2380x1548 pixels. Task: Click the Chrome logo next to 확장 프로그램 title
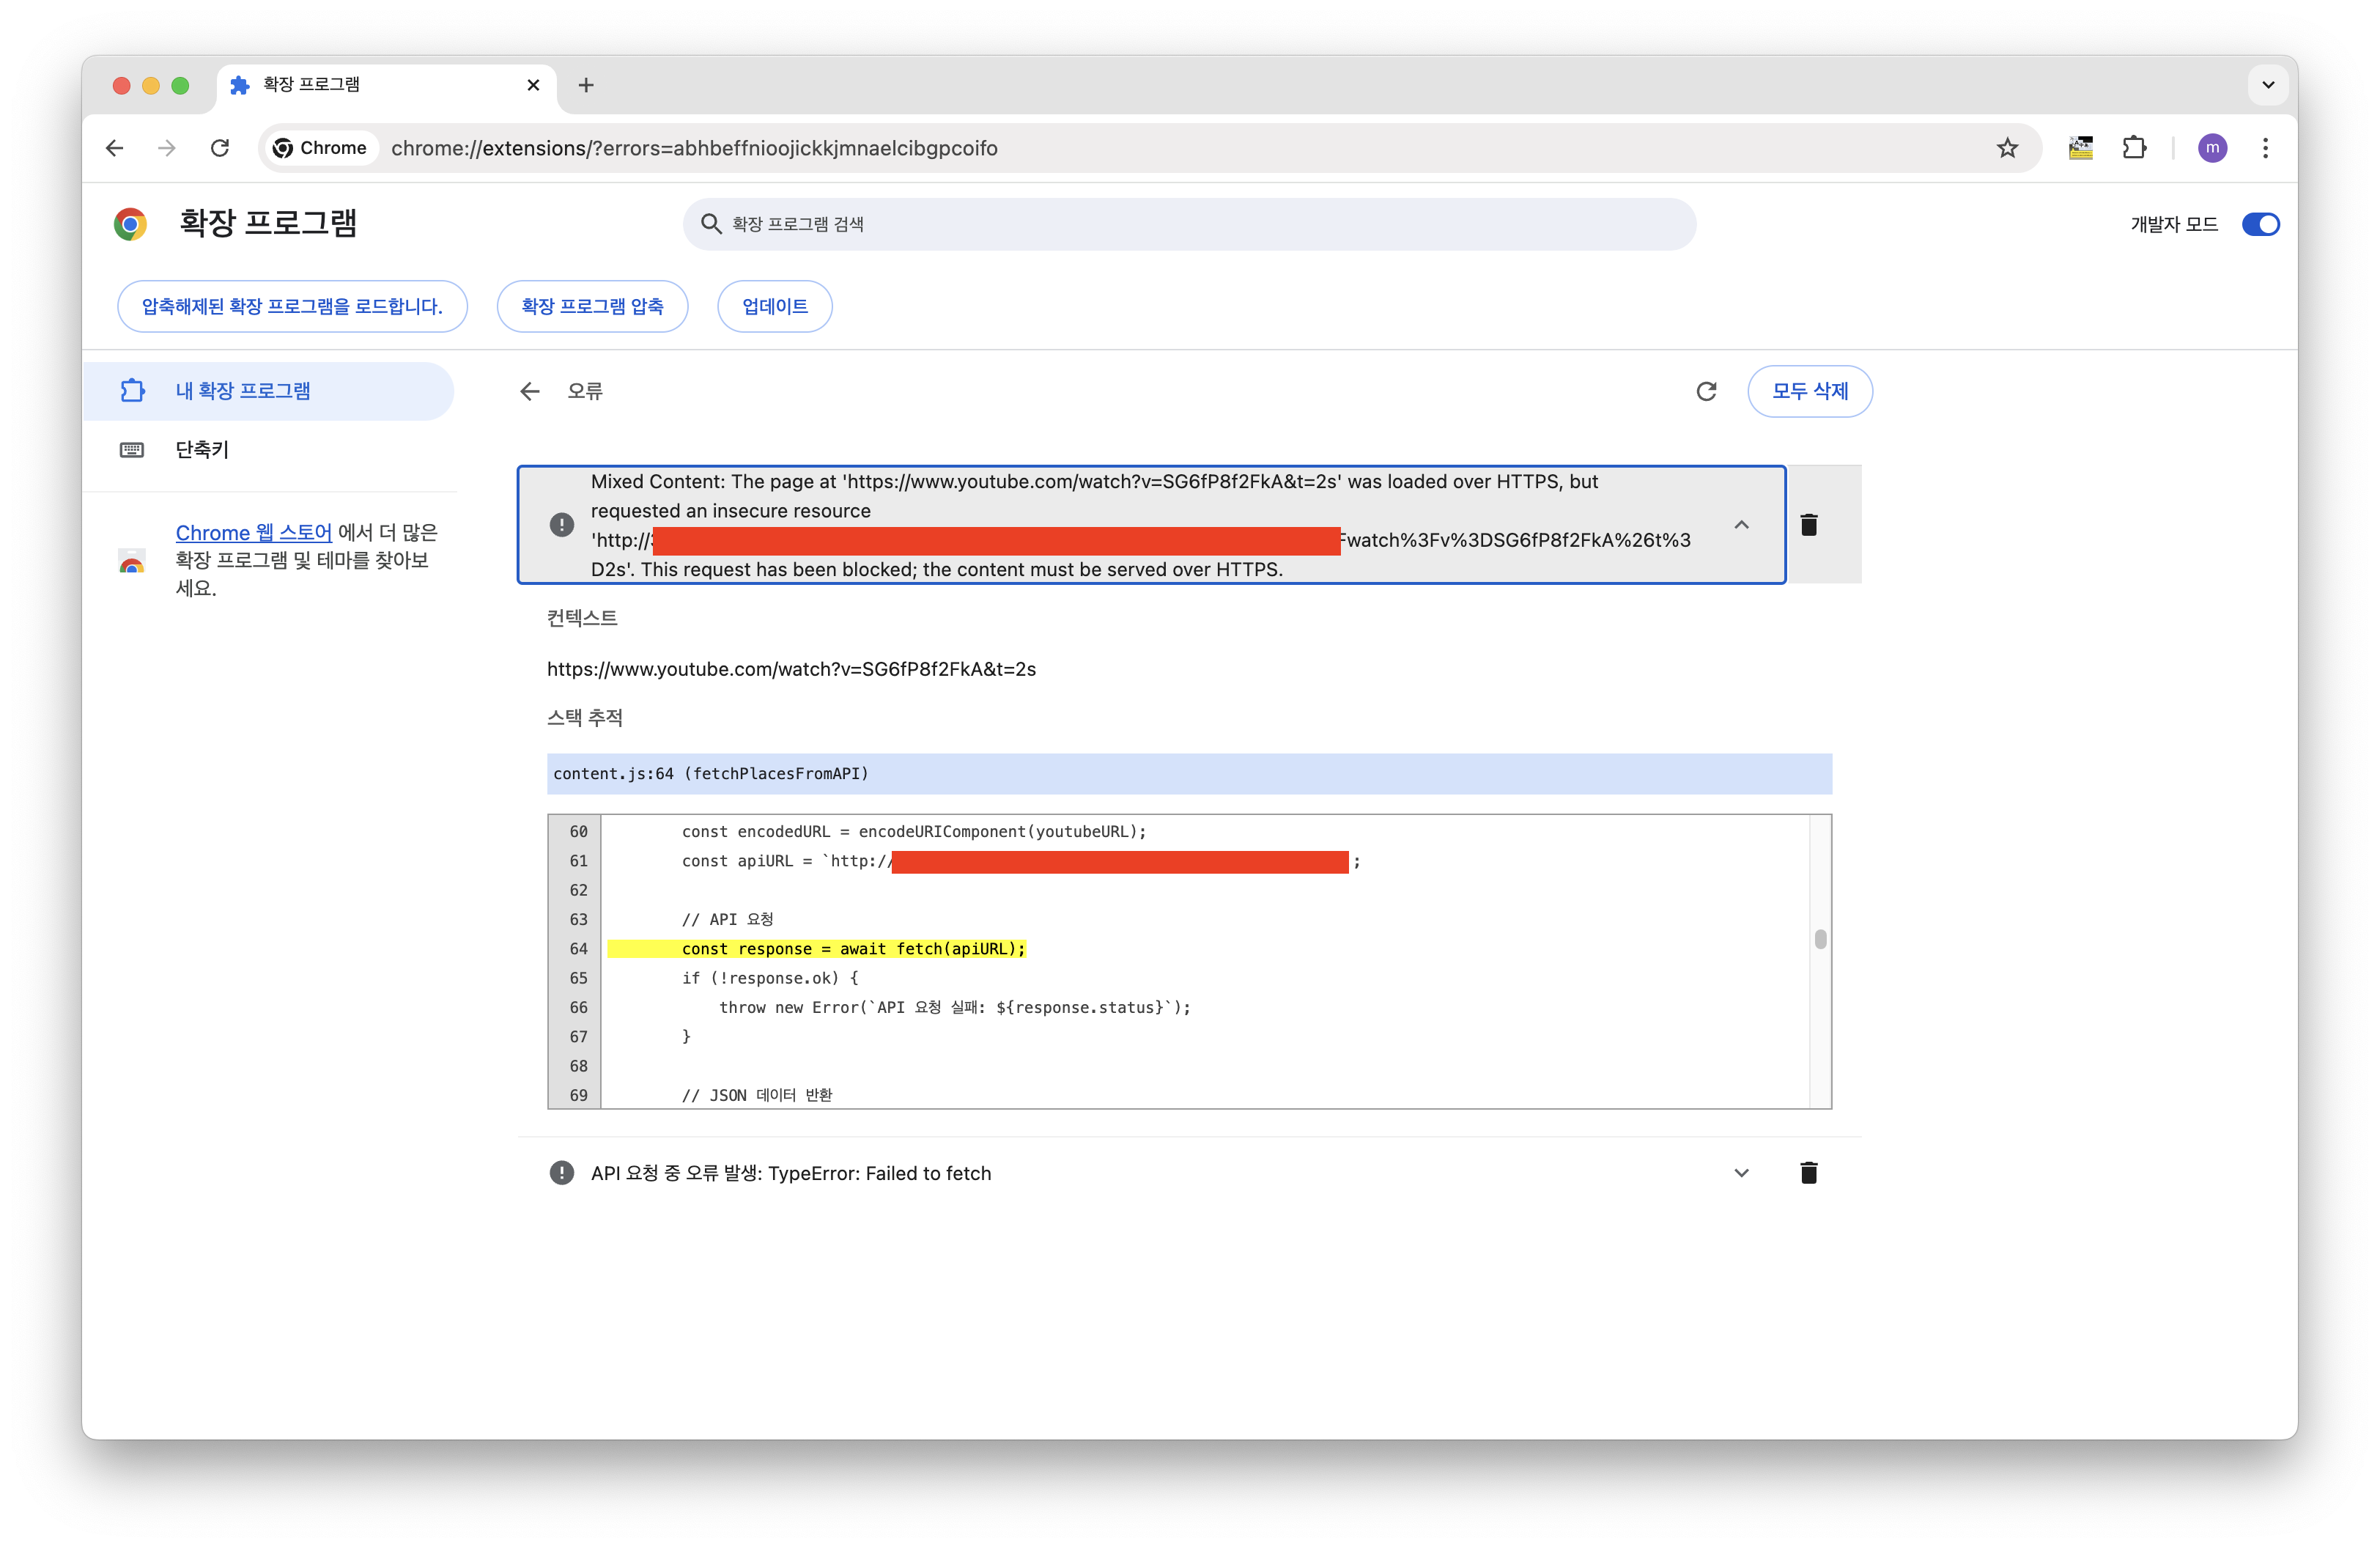pyautogui.click(x=130, y=223)
